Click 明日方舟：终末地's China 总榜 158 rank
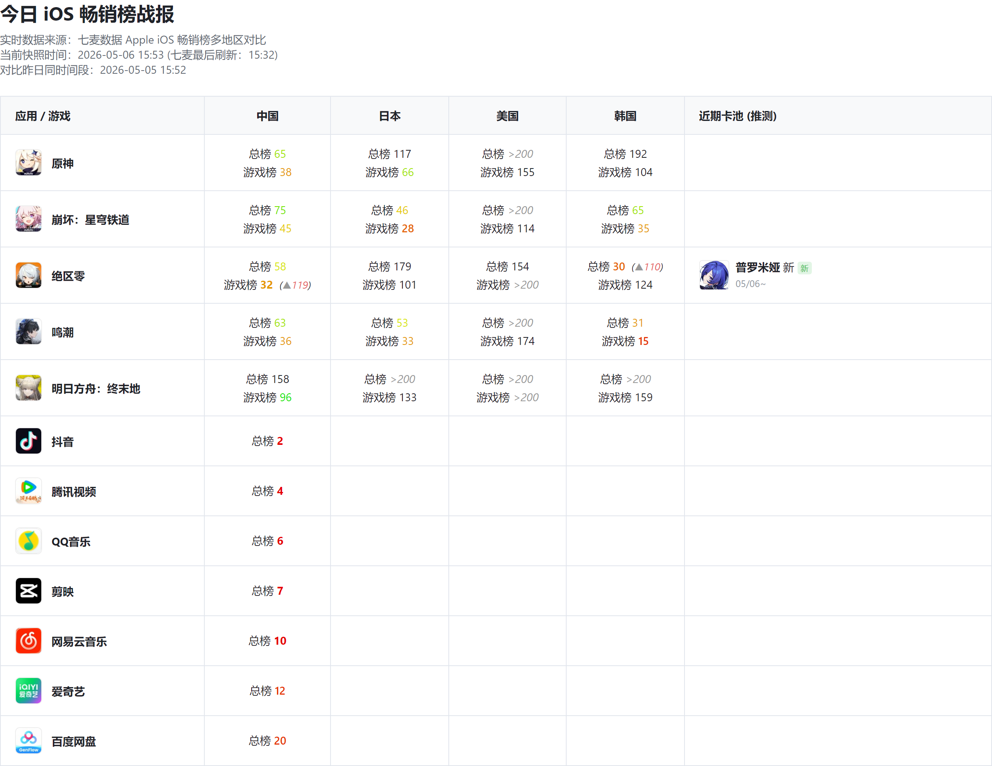This screenshot has width=992, height=766. pyautogui.click(x=267, y=379)
